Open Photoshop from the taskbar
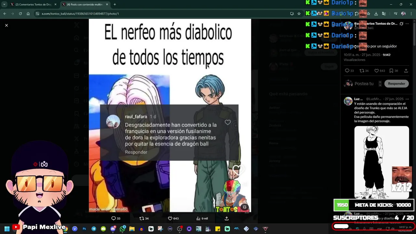The image size is (416, 234). point(84,229)
